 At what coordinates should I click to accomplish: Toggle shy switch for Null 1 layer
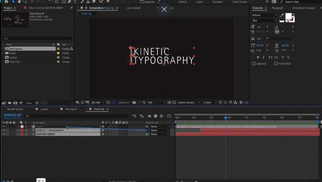coord(103,127)
